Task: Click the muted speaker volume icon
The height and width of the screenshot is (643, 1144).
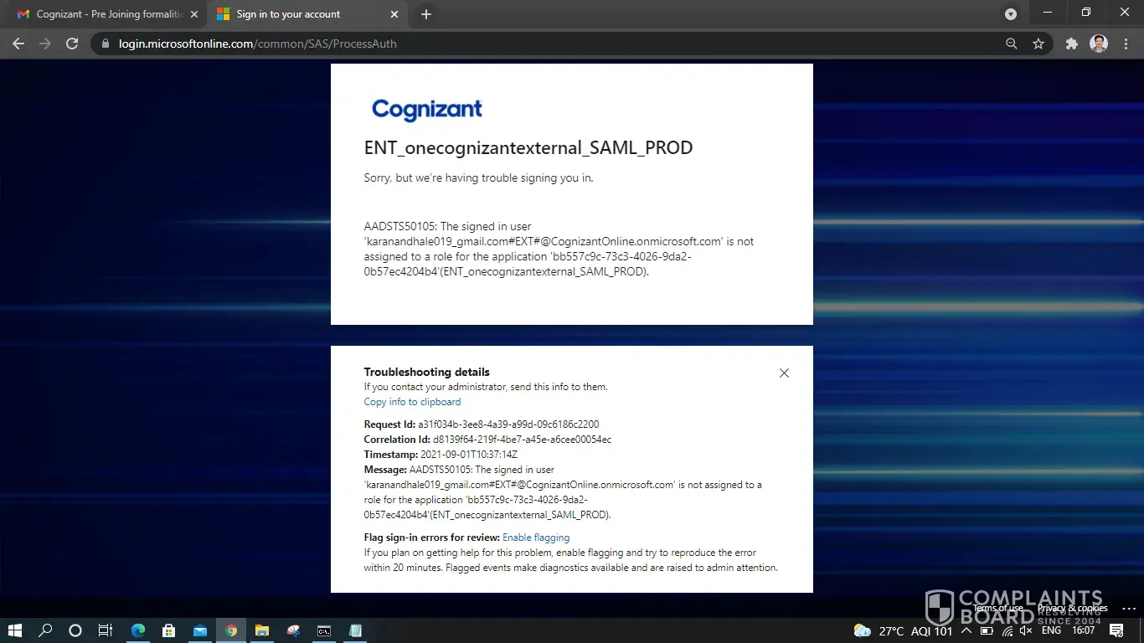Action: (x=1026, y=630)
